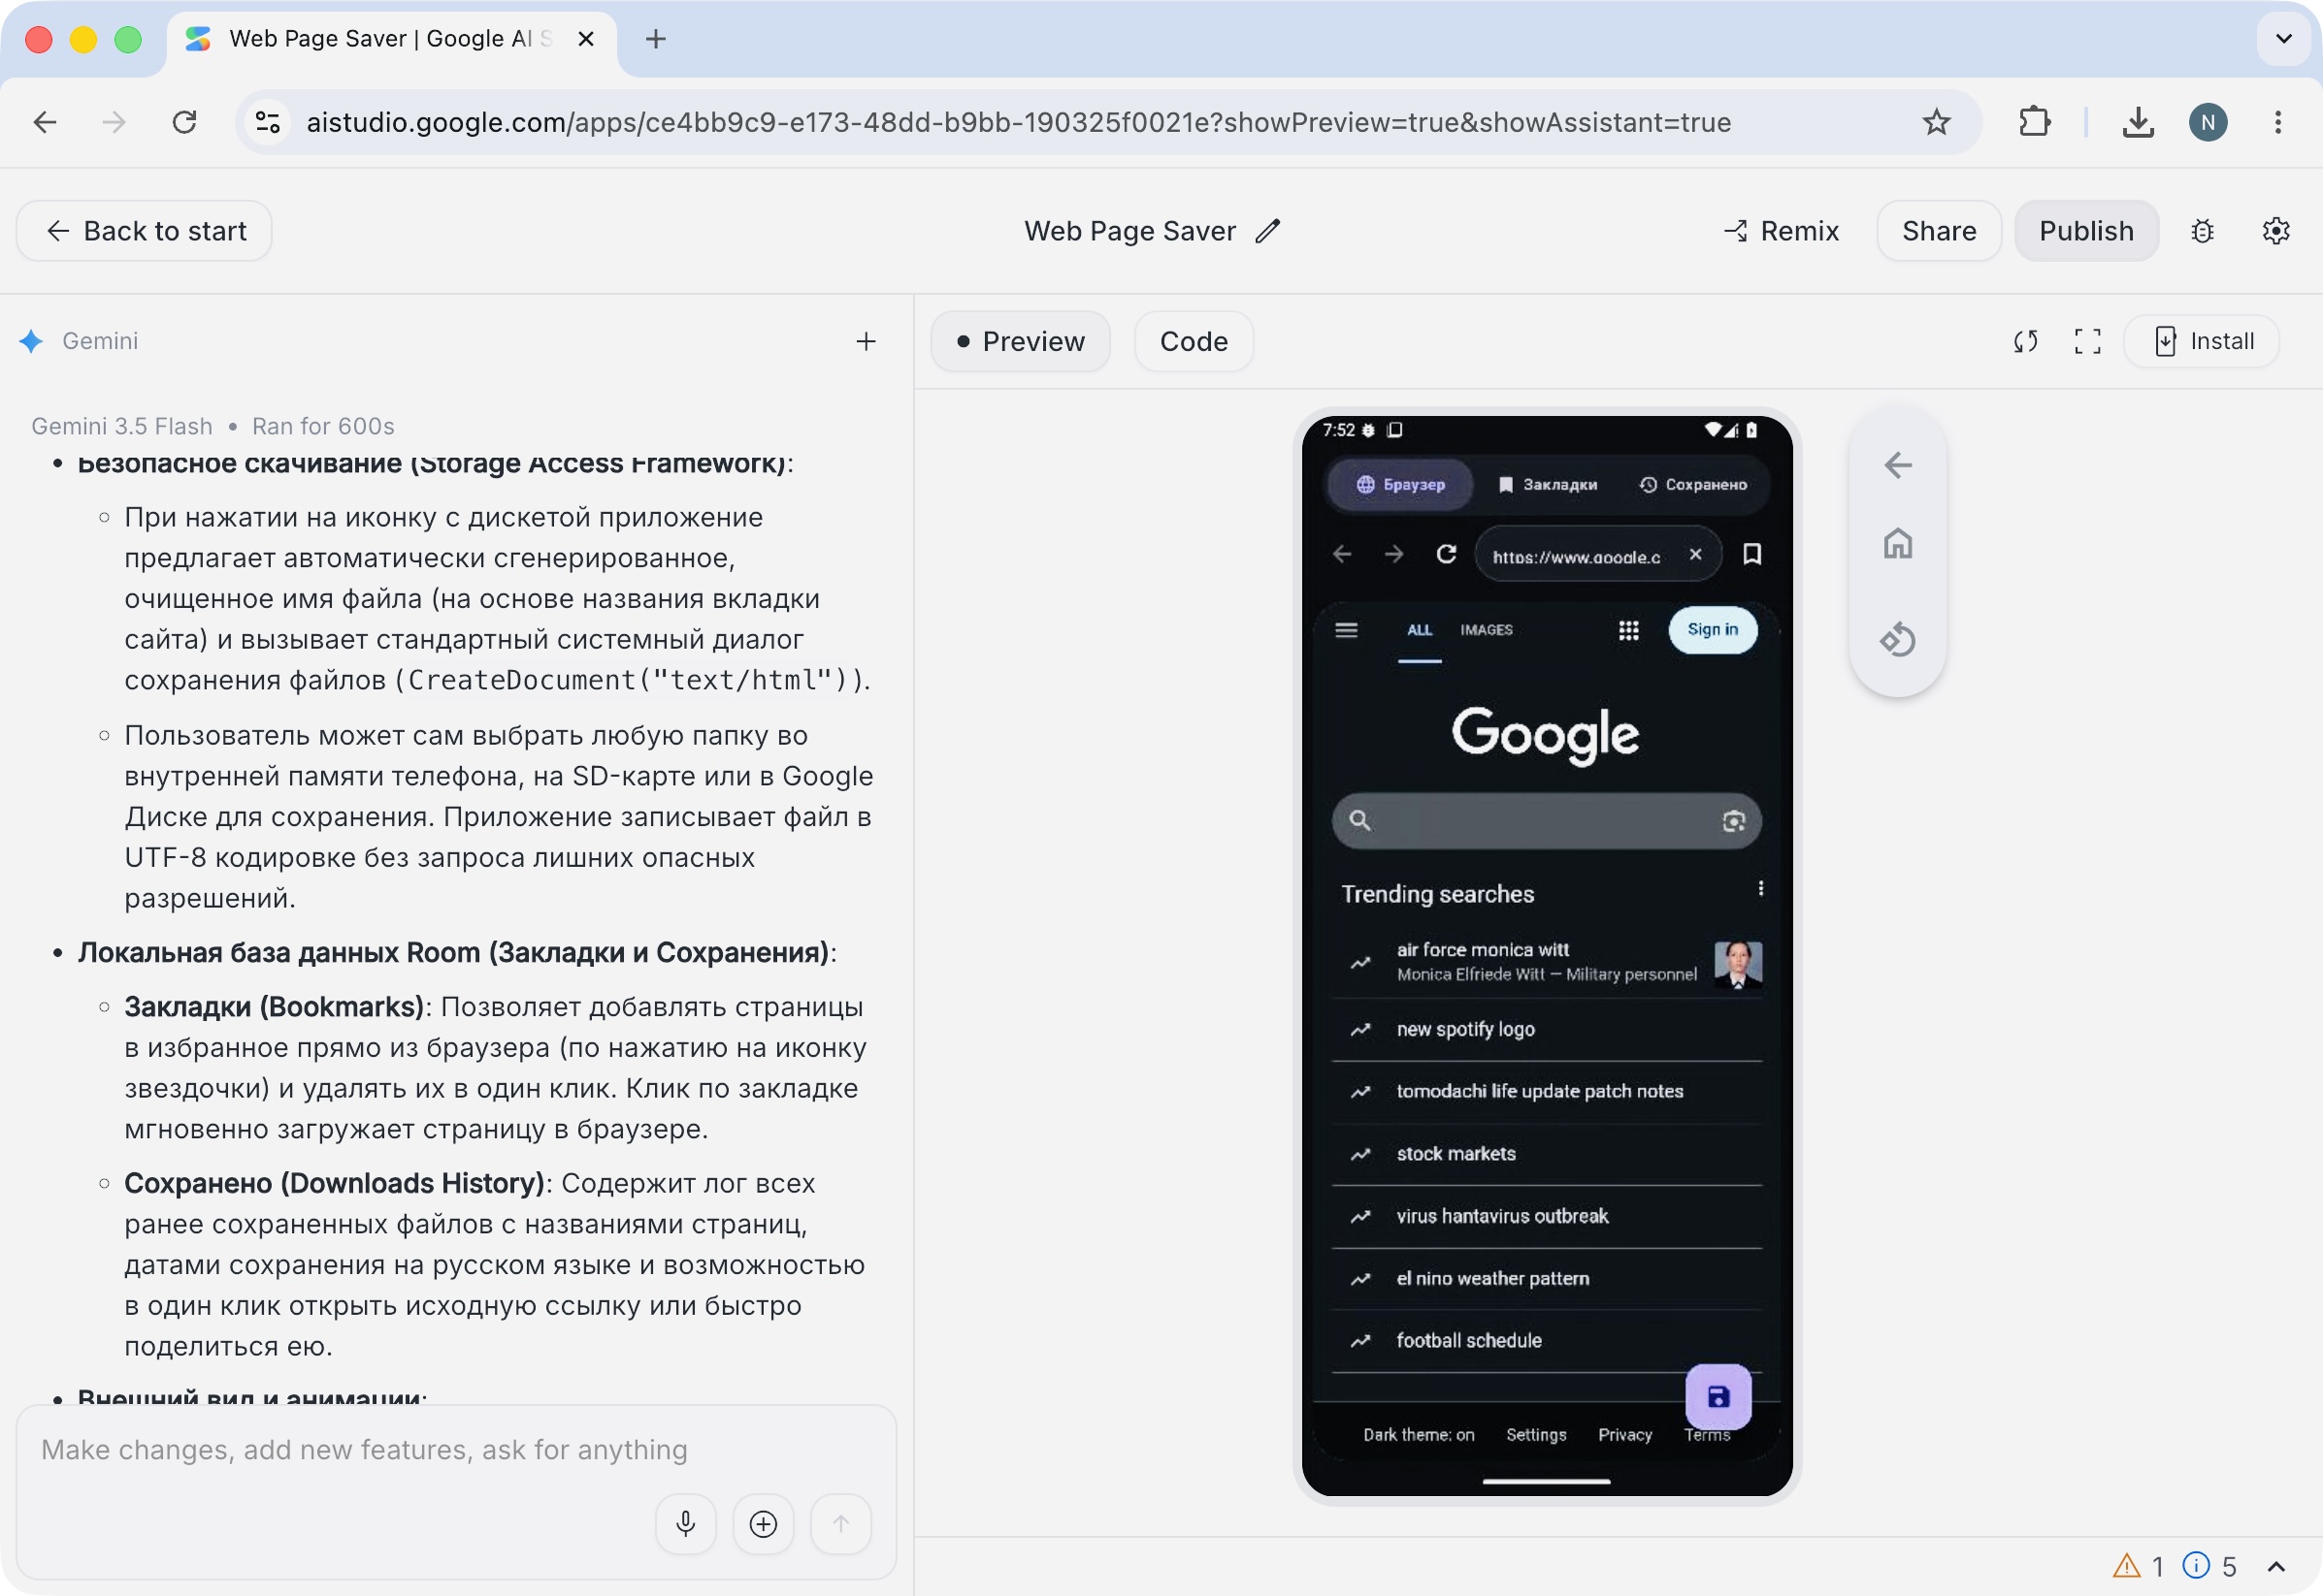Open trending search 'air force monica witt'
2323x1596 pixels.
pyautogui.click(x=1547, y=963)
